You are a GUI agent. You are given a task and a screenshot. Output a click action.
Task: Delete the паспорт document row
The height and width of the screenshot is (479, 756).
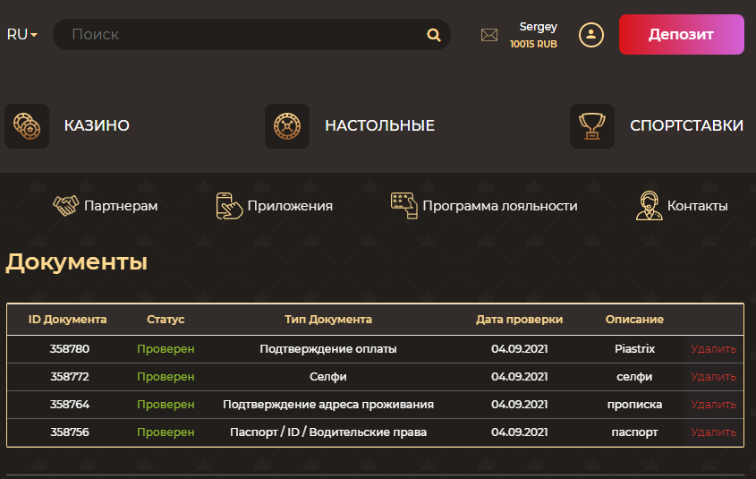pos(713,432)
